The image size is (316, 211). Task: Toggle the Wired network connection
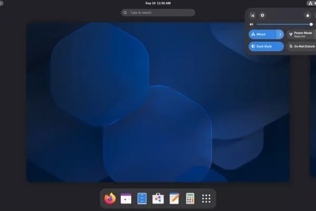tap(262, 34)
